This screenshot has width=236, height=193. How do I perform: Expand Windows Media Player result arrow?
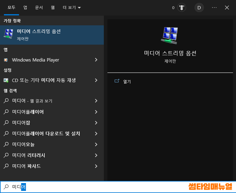click(96, 60)
